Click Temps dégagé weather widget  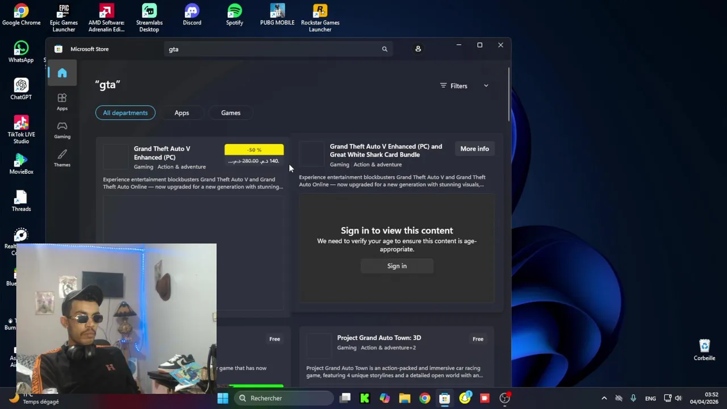(34, 398)
